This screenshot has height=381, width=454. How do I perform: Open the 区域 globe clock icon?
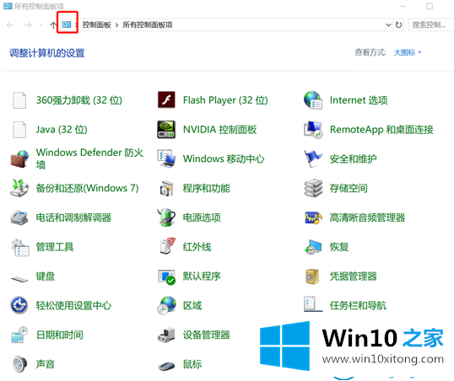click(166, 305)
